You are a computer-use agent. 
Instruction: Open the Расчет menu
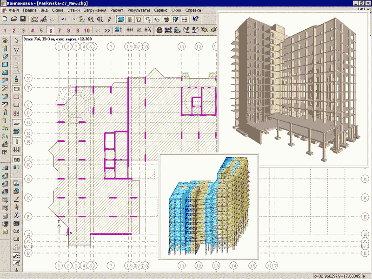tap(117, 10)
